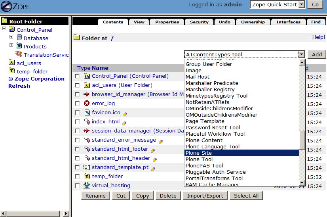Click the dropdown list scrollbar thumb
The width and height of the screenshot is (327, 217).
click(x=302, y=140)
